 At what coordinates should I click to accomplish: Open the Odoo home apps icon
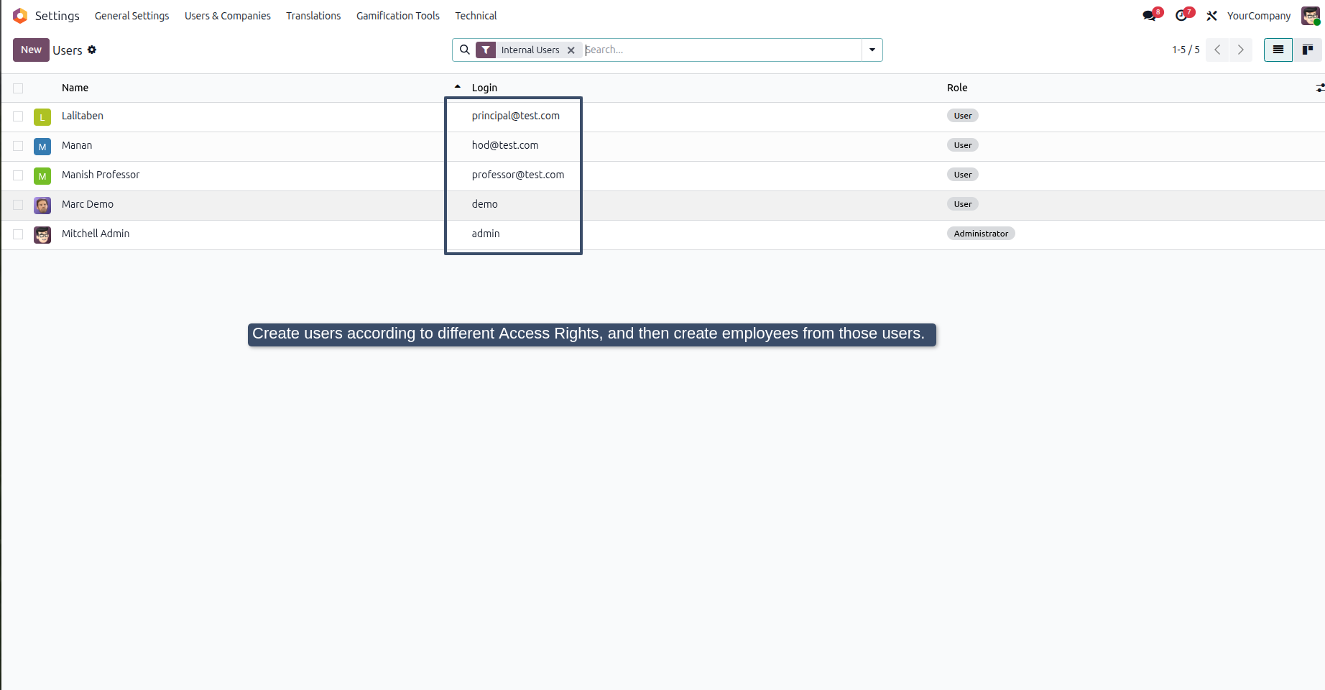[20, 16]
